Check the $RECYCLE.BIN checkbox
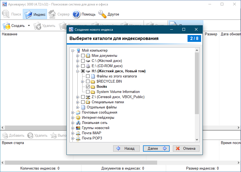241x172 pixels. 88,82
